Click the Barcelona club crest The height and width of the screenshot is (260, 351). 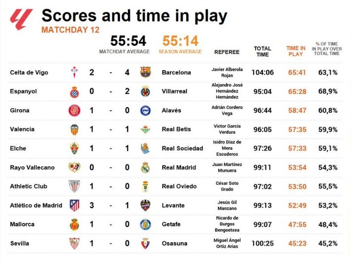(145, 72)
